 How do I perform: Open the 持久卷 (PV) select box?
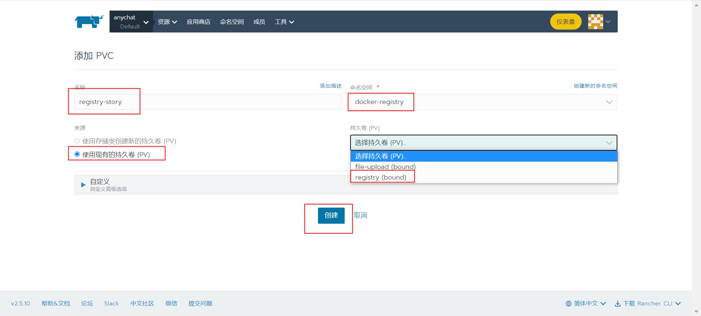pyautogui.click(x=483, y=143)
